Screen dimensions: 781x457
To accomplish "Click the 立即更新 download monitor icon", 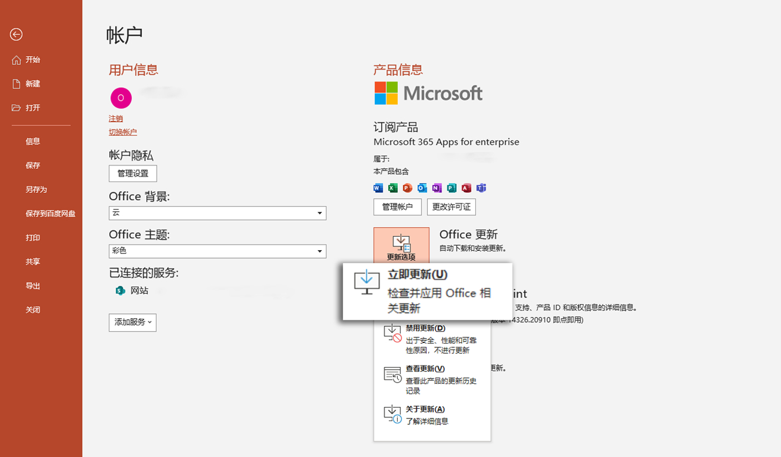I will tap(367, 282).
